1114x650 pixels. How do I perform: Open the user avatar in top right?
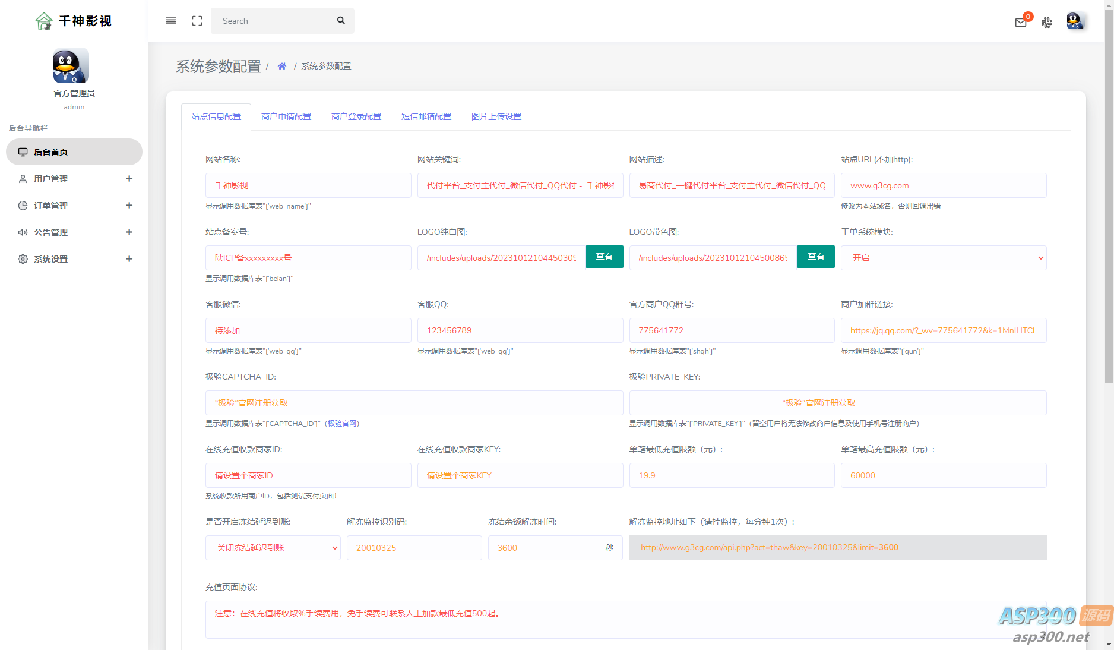[x=1075, y=21]
